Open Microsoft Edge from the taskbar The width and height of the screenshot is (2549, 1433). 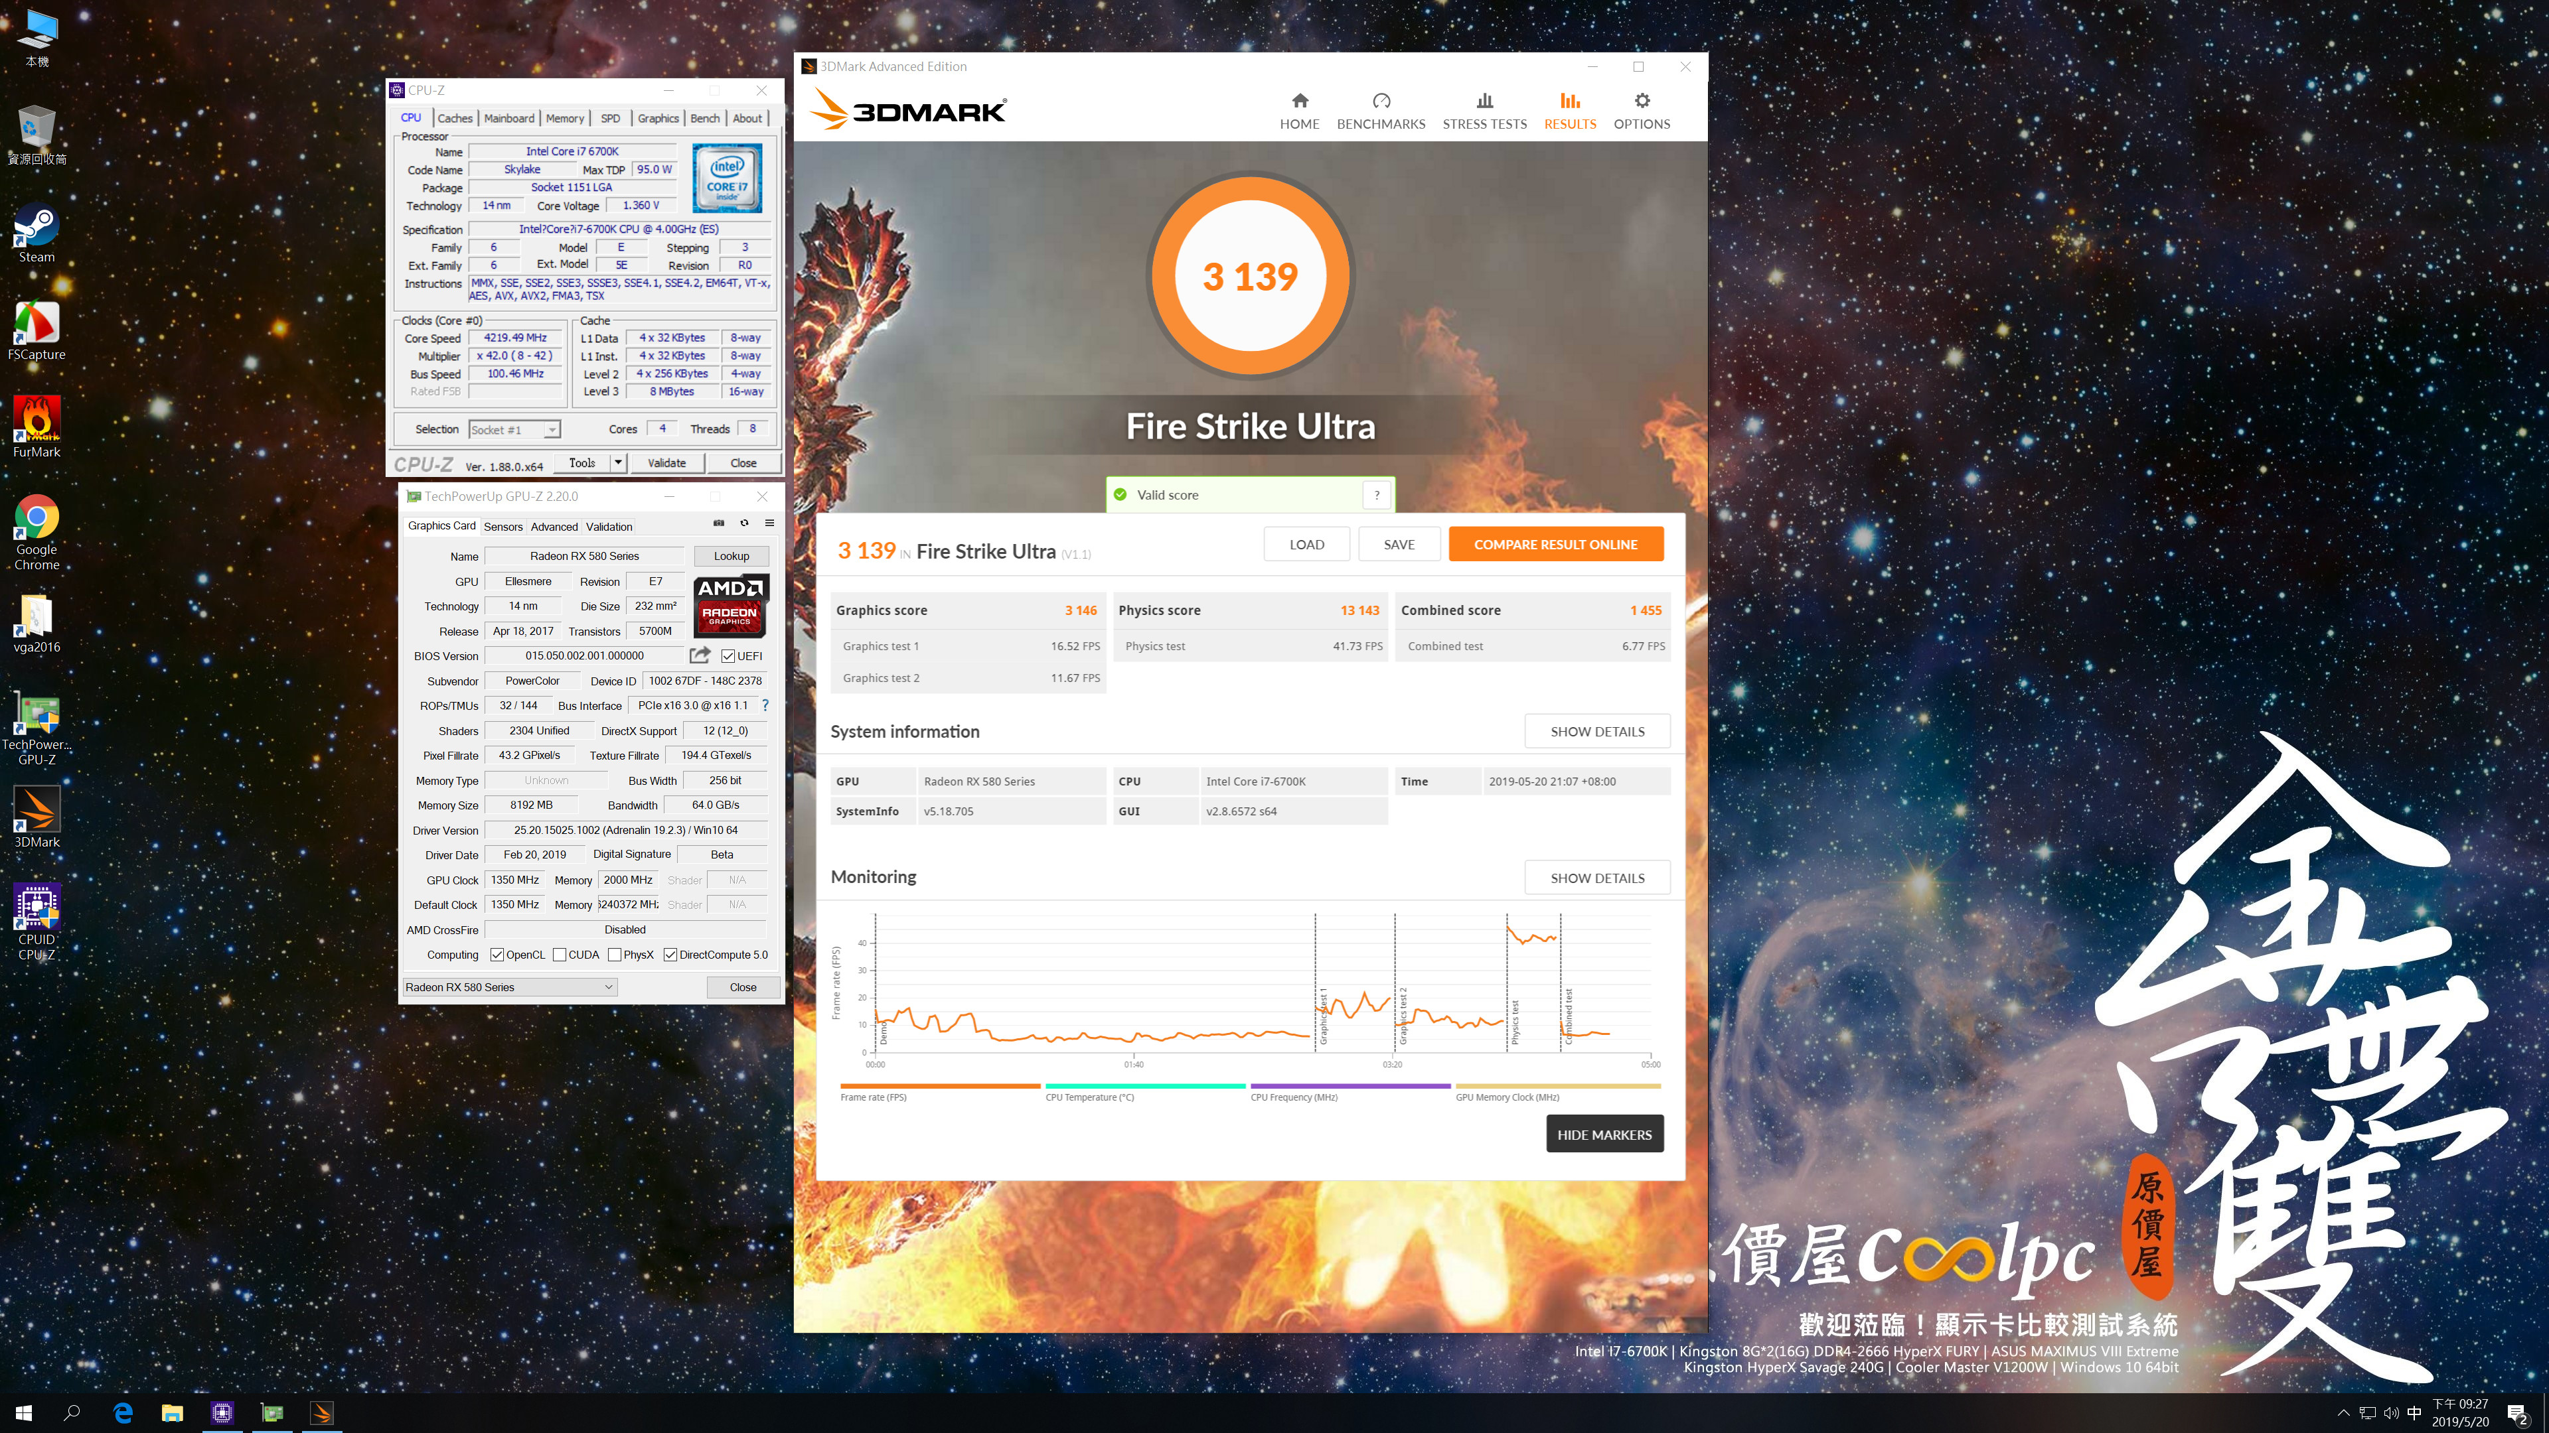pyautogui.click(x=123, y=1412)
